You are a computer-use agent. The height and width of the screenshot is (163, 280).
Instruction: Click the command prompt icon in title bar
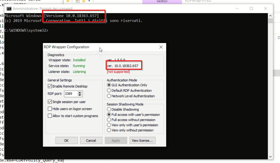9,9
